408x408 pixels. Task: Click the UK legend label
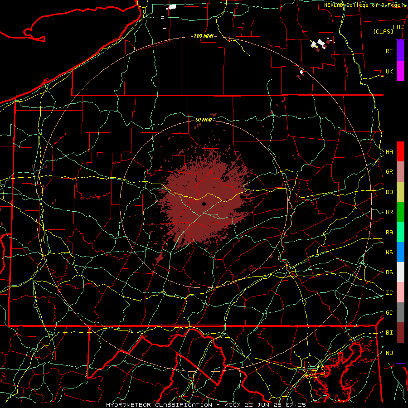(389, 71)
